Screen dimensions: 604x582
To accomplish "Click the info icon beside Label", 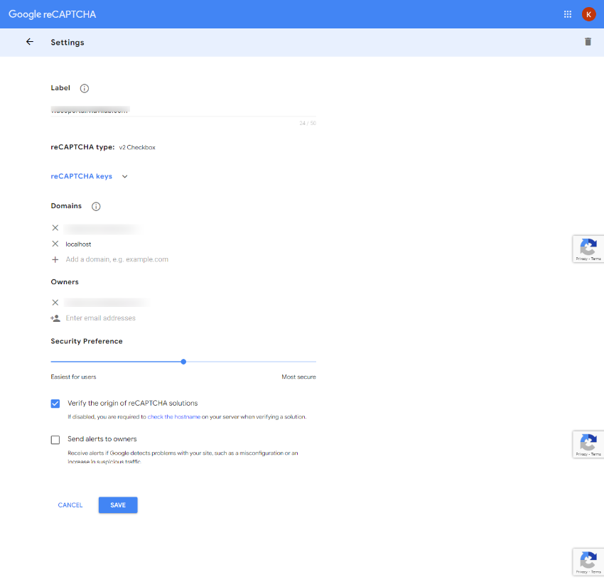I will click(85, 88).
